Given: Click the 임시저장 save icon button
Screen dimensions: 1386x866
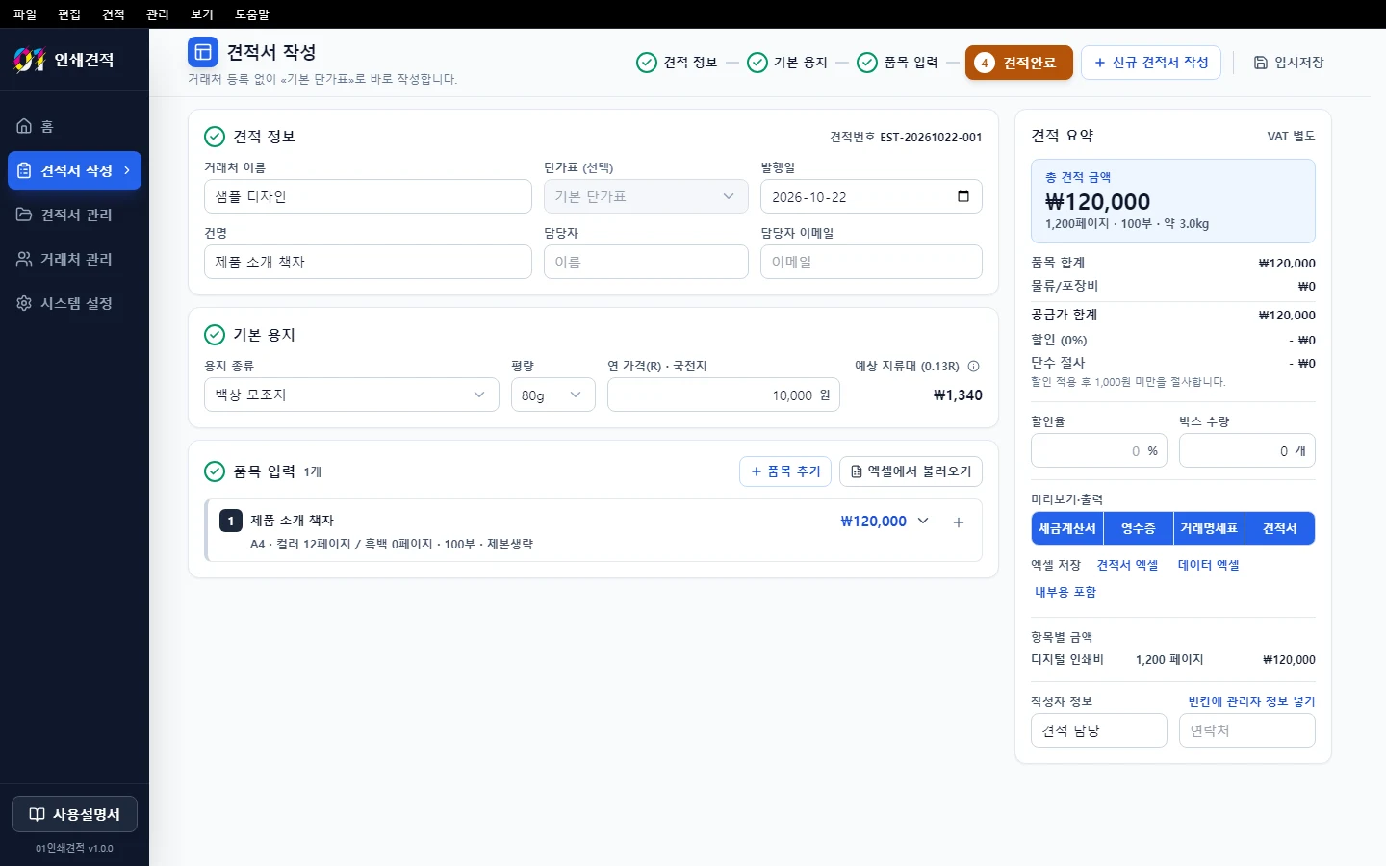Looking at the screenshot, I should 1289,63.
